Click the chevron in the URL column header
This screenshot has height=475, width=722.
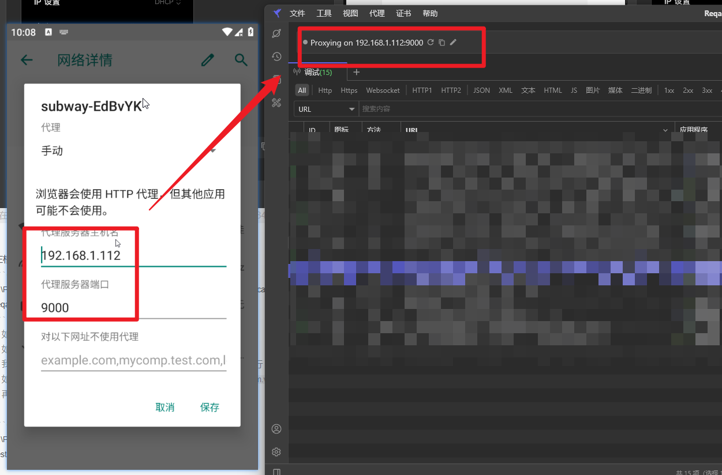point(667,131)
